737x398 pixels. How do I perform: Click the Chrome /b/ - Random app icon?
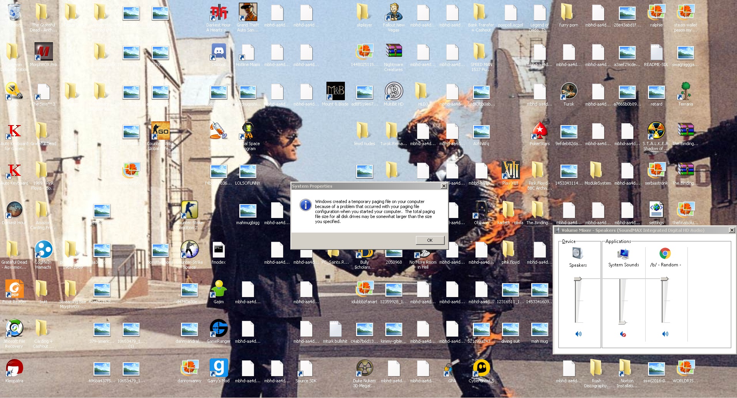pyautogui.click(x=665, y=253)
